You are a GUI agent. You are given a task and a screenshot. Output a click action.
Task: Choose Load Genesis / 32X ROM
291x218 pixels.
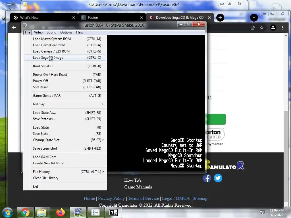(65, 51)
